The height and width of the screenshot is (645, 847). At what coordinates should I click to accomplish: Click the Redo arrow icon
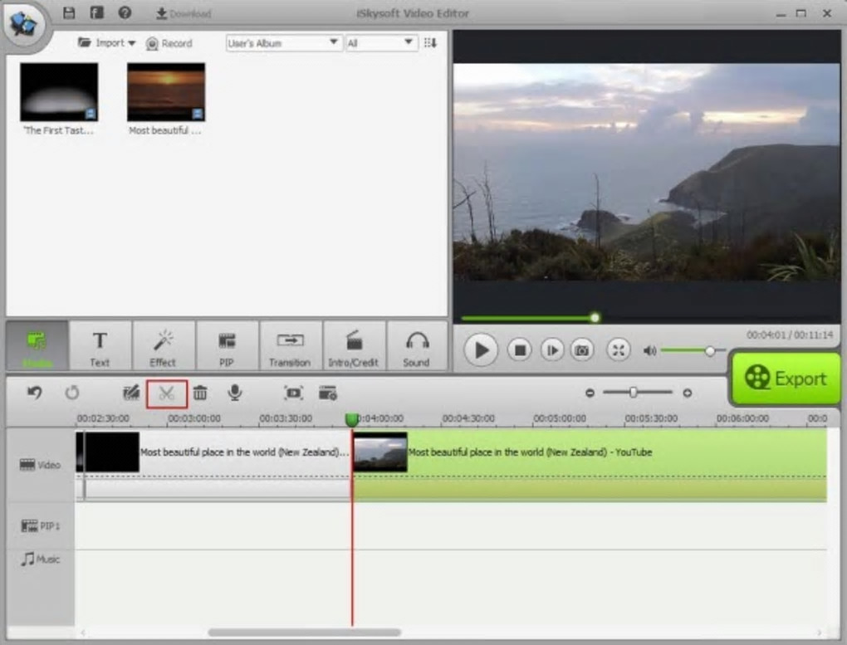pyautogui.click(x=72, y=393)
